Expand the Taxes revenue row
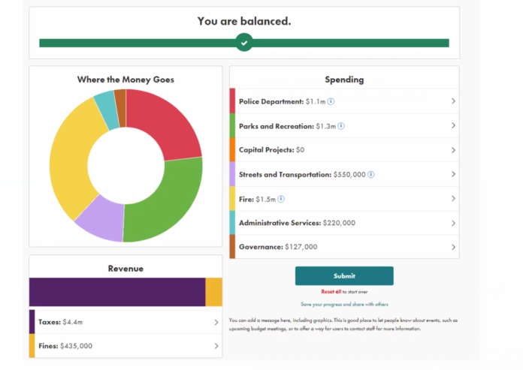 click(216, 321)
